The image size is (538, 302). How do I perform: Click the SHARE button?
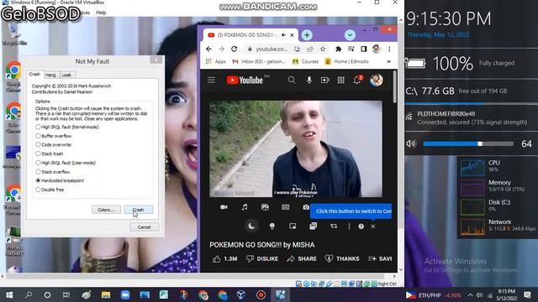click(302, 259)
